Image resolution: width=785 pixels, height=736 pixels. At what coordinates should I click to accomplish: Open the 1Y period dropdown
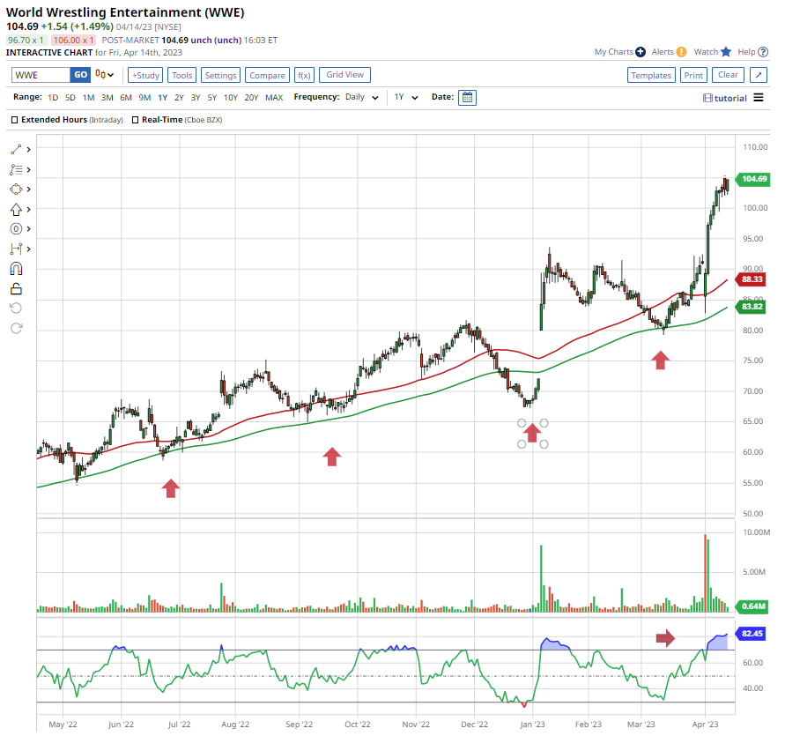pyautogui.click(x=405, y=97)
